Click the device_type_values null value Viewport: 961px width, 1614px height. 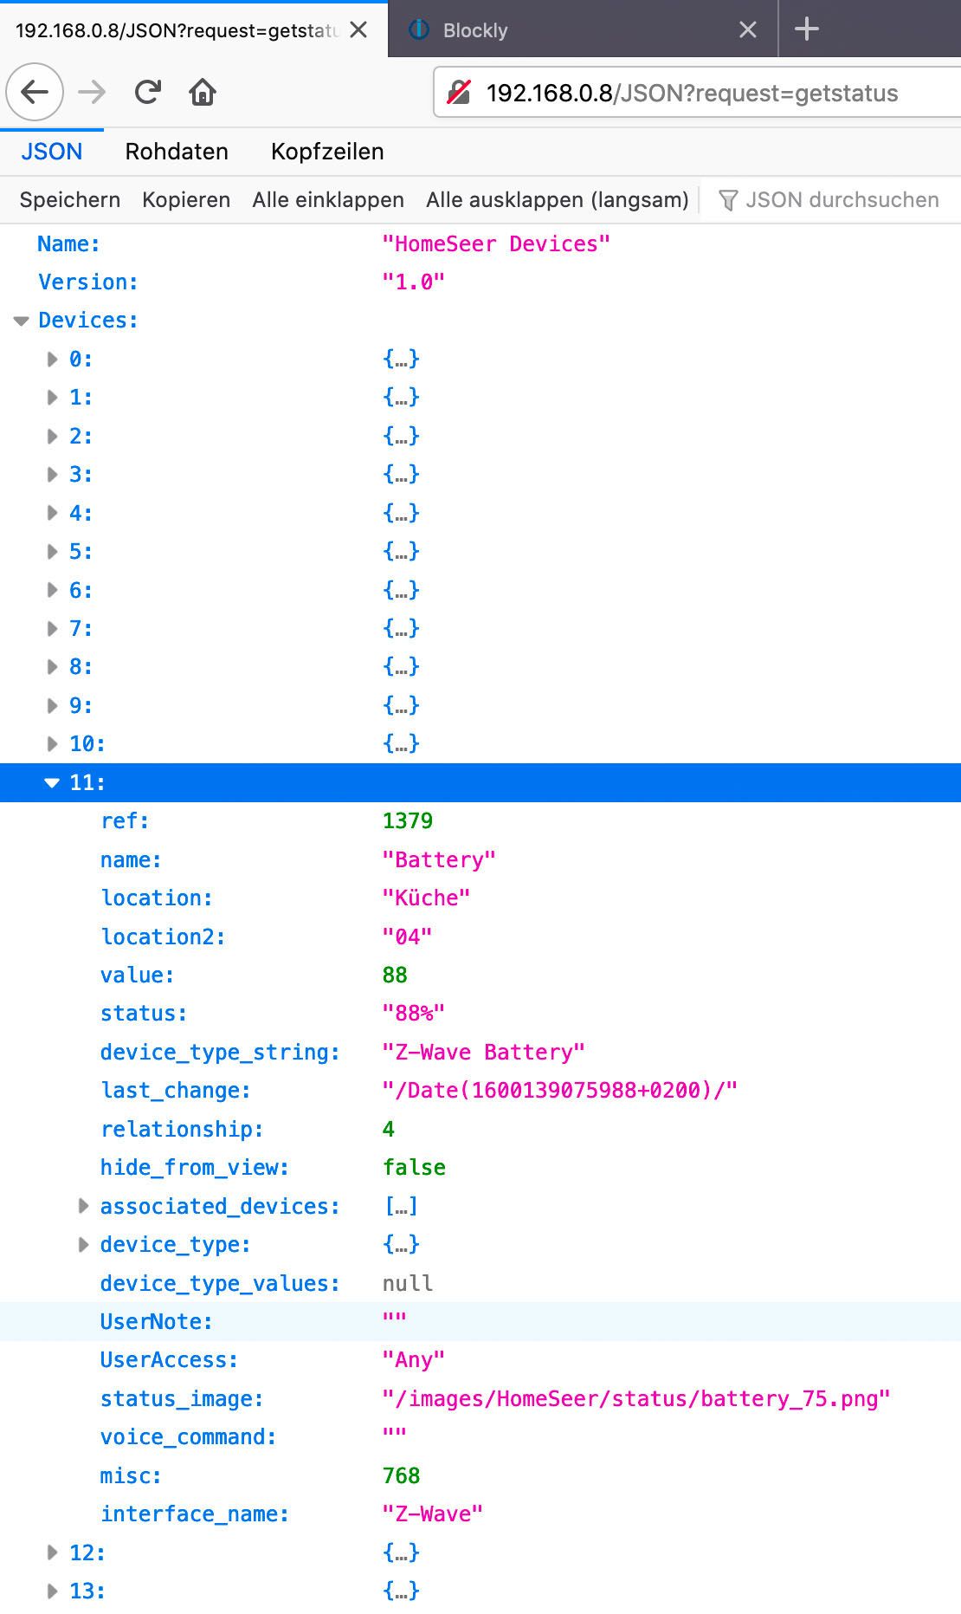[408, 1282]
